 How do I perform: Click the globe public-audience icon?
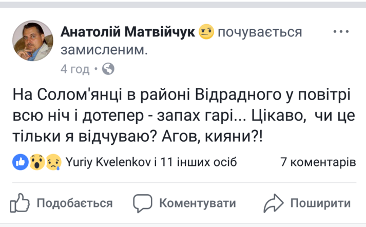tap(108, 69)
